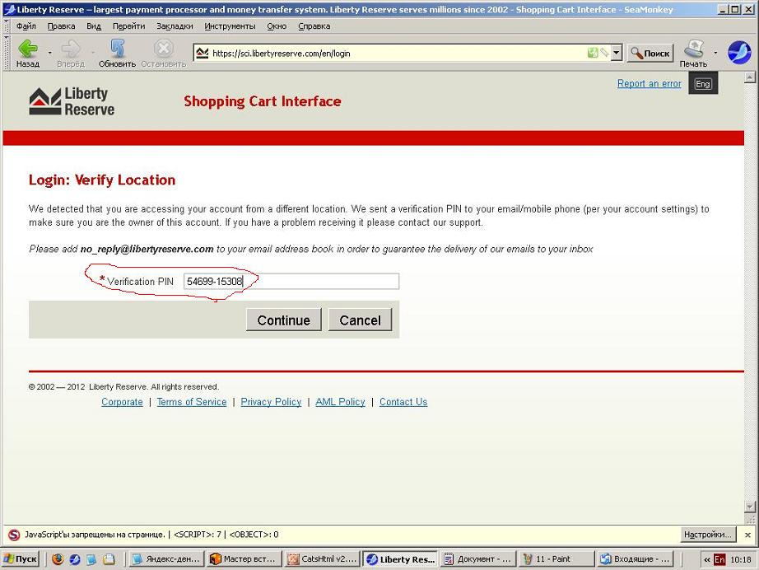Click the Eng language selector
The image size is (759, 570).
[703, 84]
